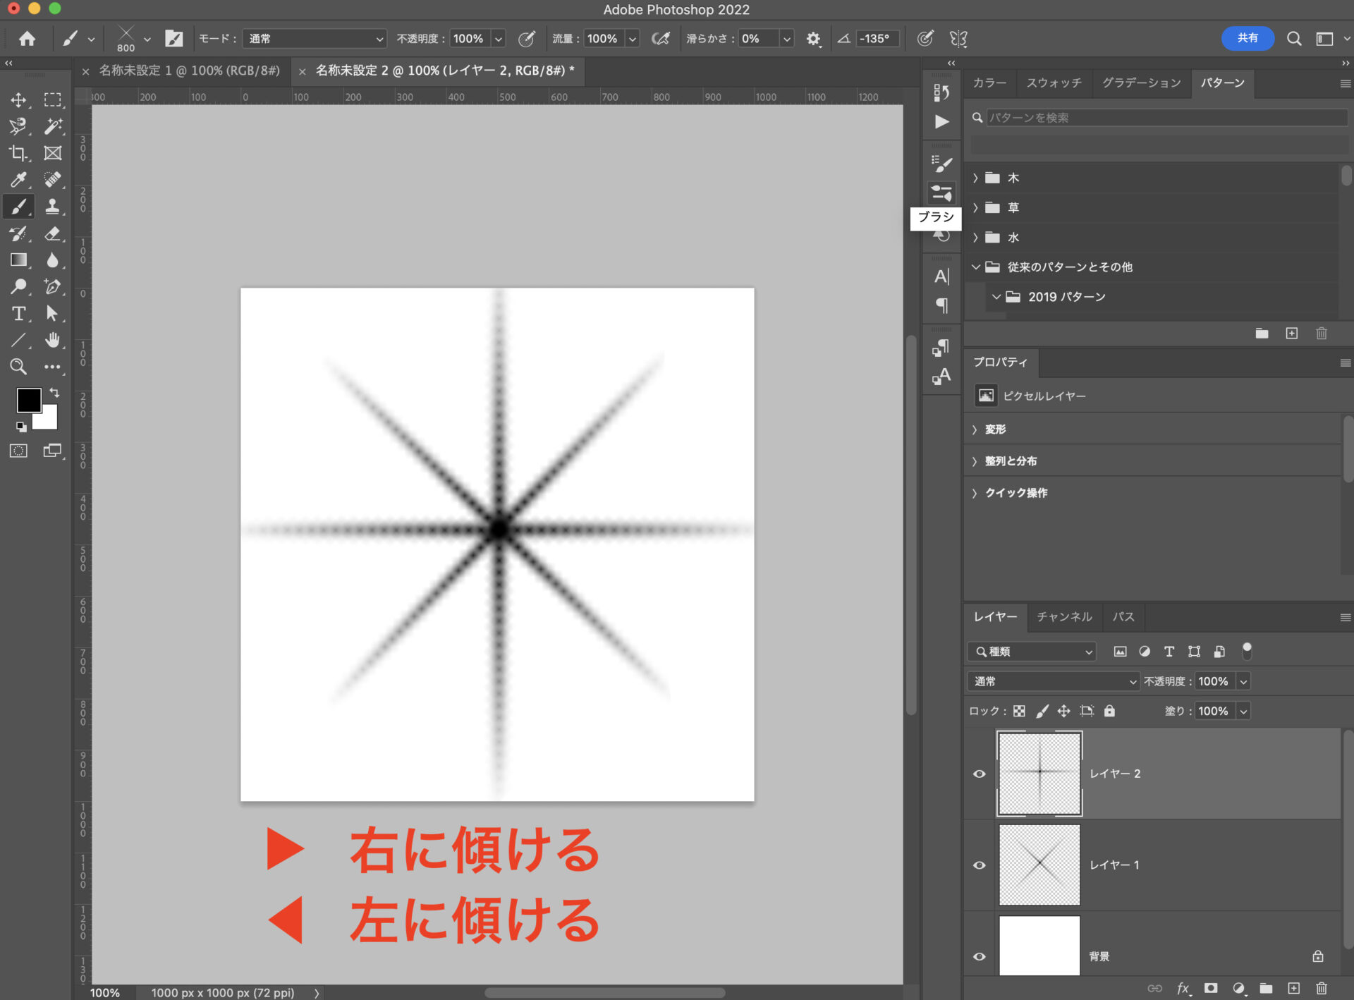
Task: Select the Zoom tool
Action: click(18, 367)
